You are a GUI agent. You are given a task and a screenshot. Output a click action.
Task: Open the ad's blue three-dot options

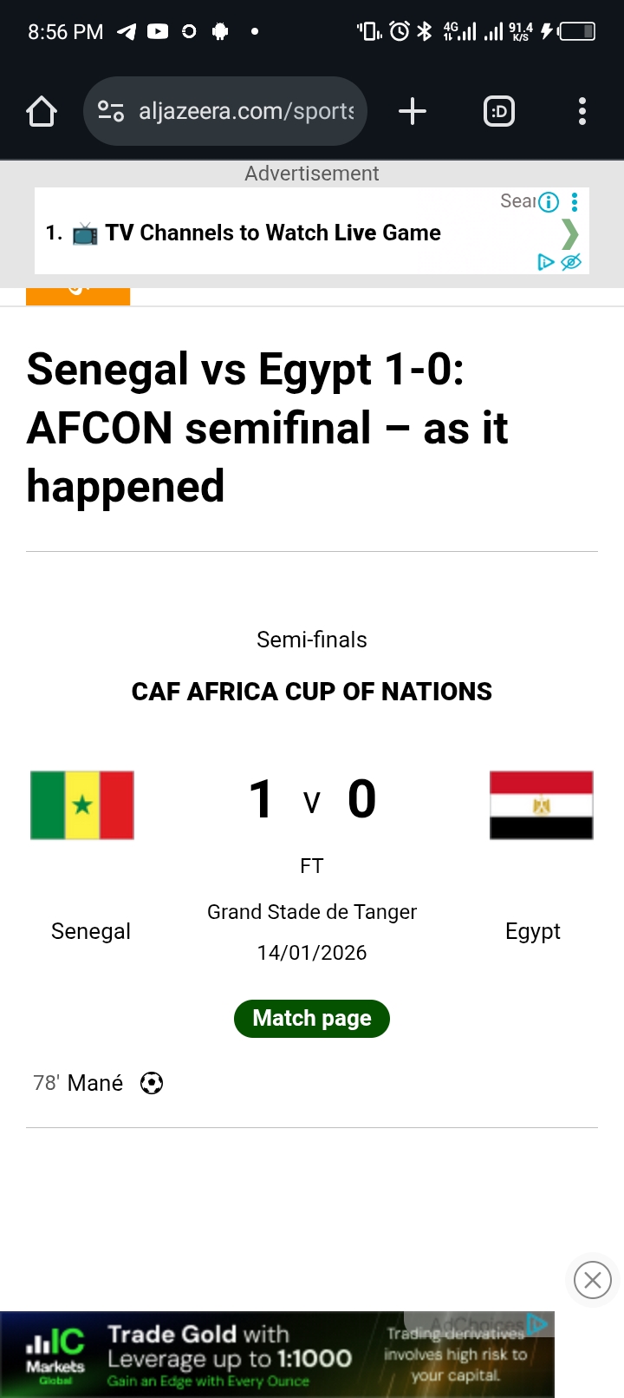(575, 202)
